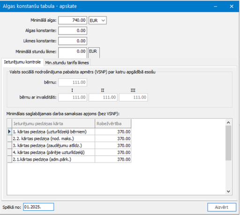This screenshot has height=215, width=240.
Task: Click the table scrollbar up arrow
Action: pyautogui.click(x=228, y=123)
